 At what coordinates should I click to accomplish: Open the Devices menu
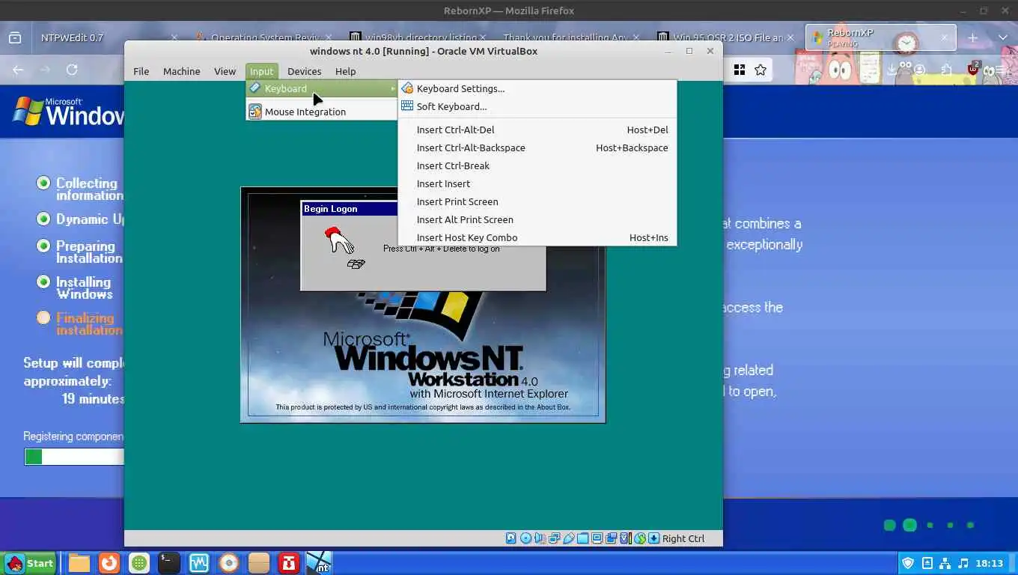pyautogui.click(x=304, y=71)
